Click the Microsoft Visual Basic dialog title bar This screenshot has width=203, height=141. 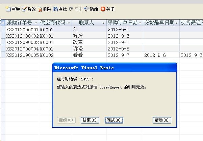(x=115, y=68)
